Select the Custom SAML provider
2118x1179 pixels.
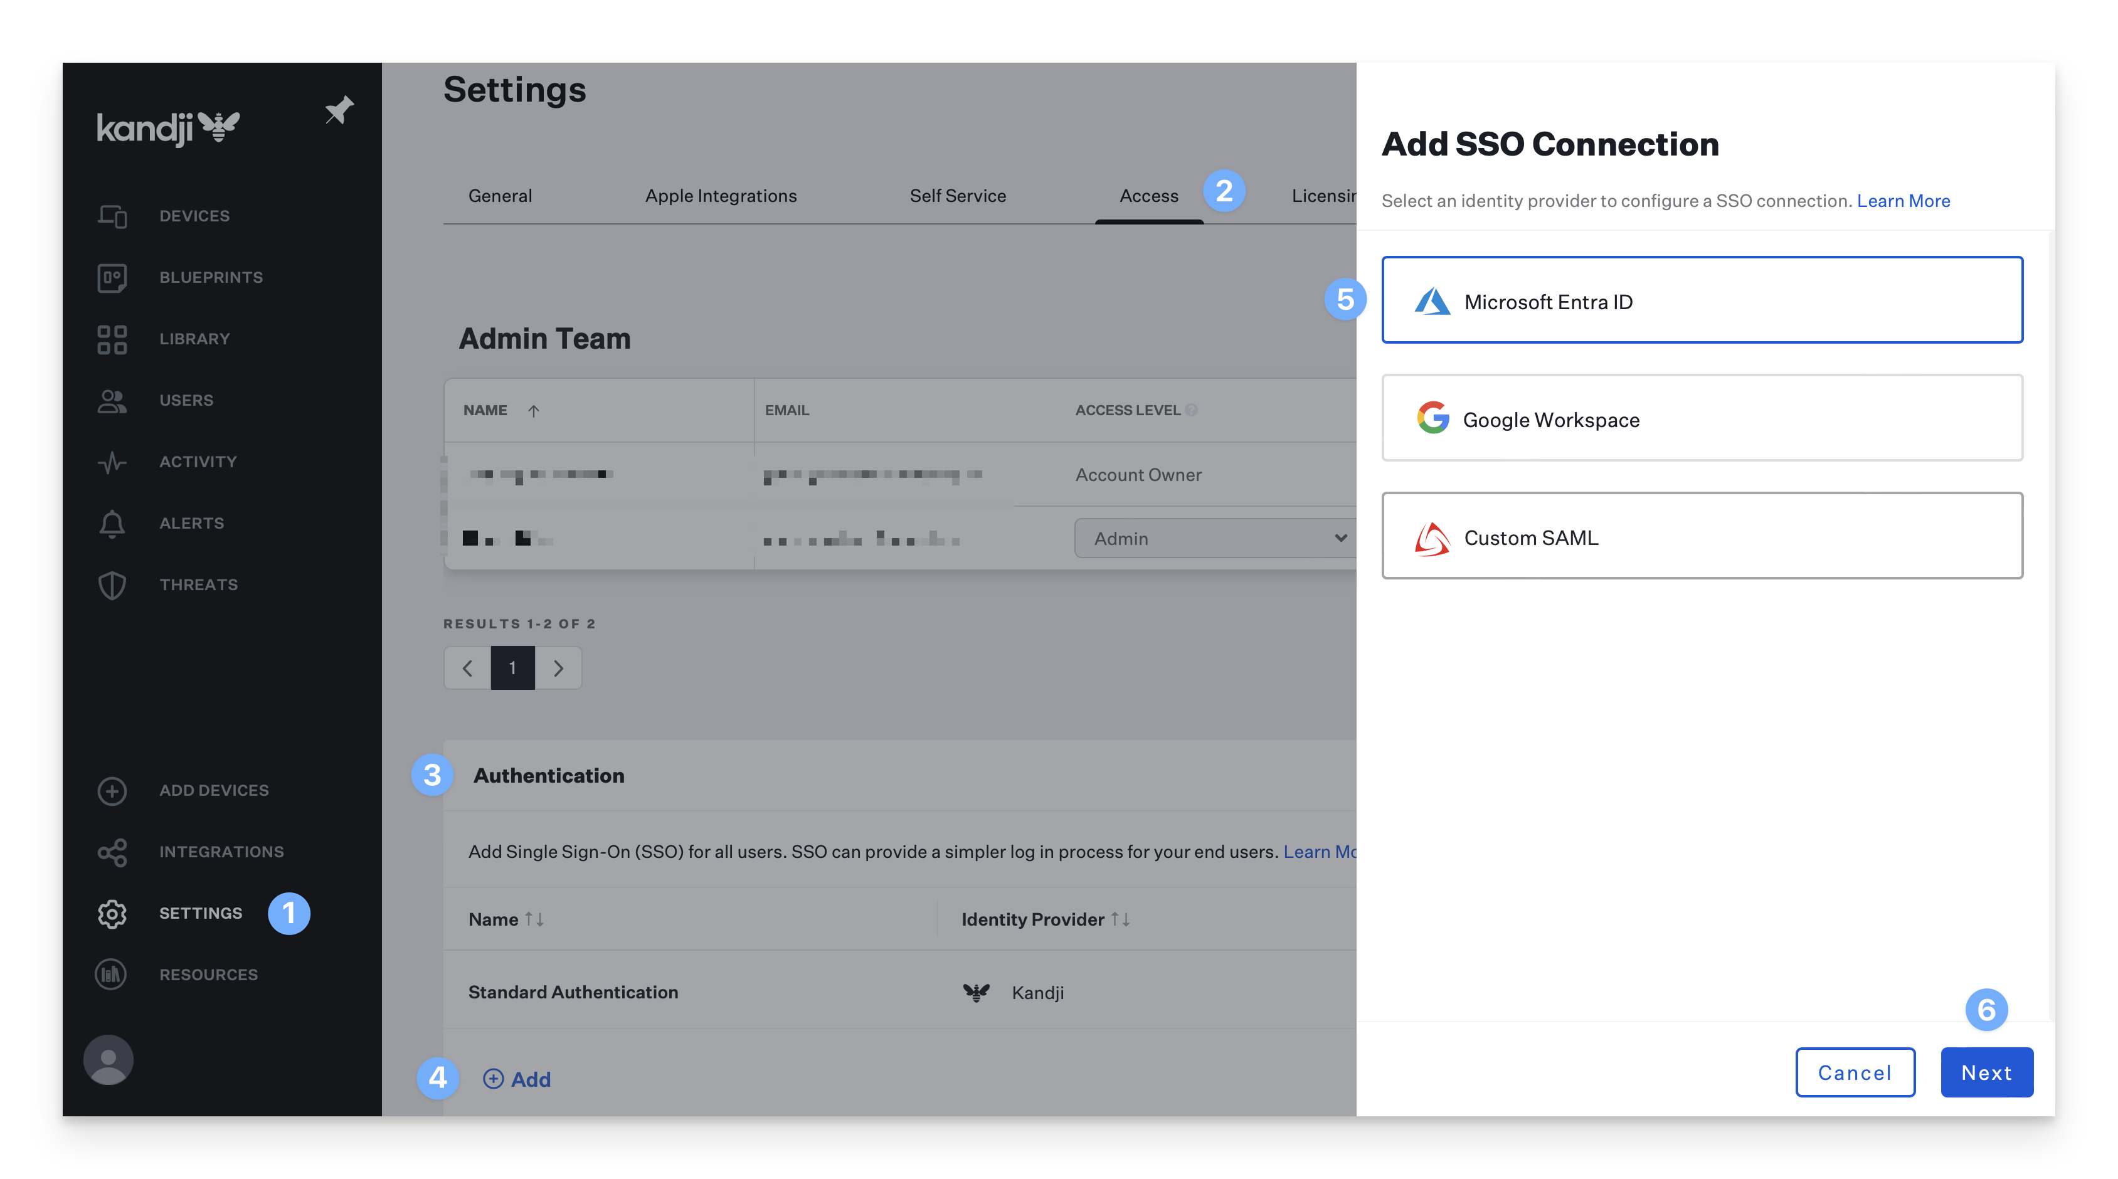1702,536
